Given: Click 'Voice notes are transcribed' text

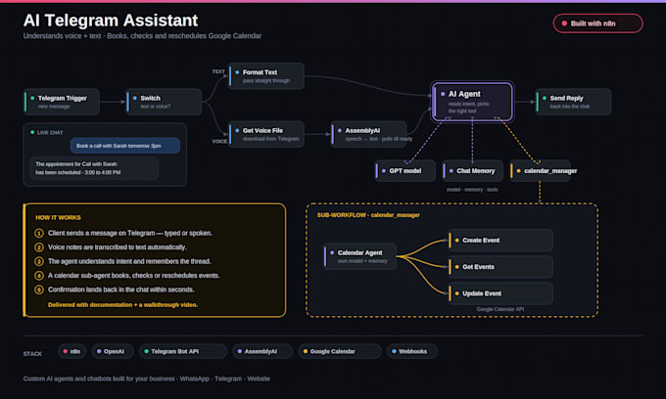Looking at the screenshot, I should coord(118,247).
